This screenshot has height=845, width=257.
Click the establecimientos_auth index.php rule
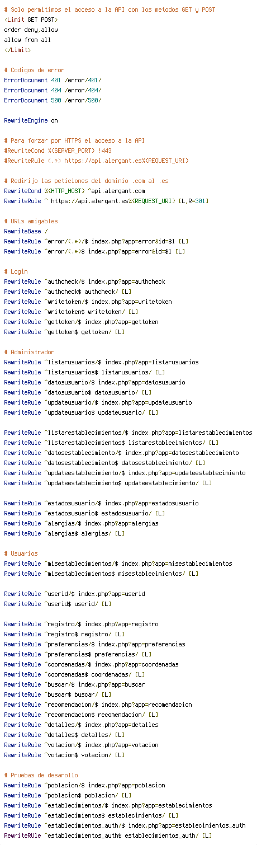click(125, 825)
